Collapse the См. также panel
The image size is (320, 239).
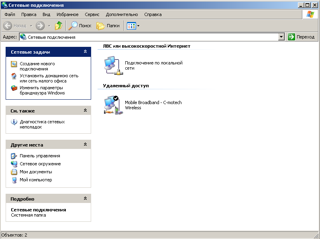[85, 110]
